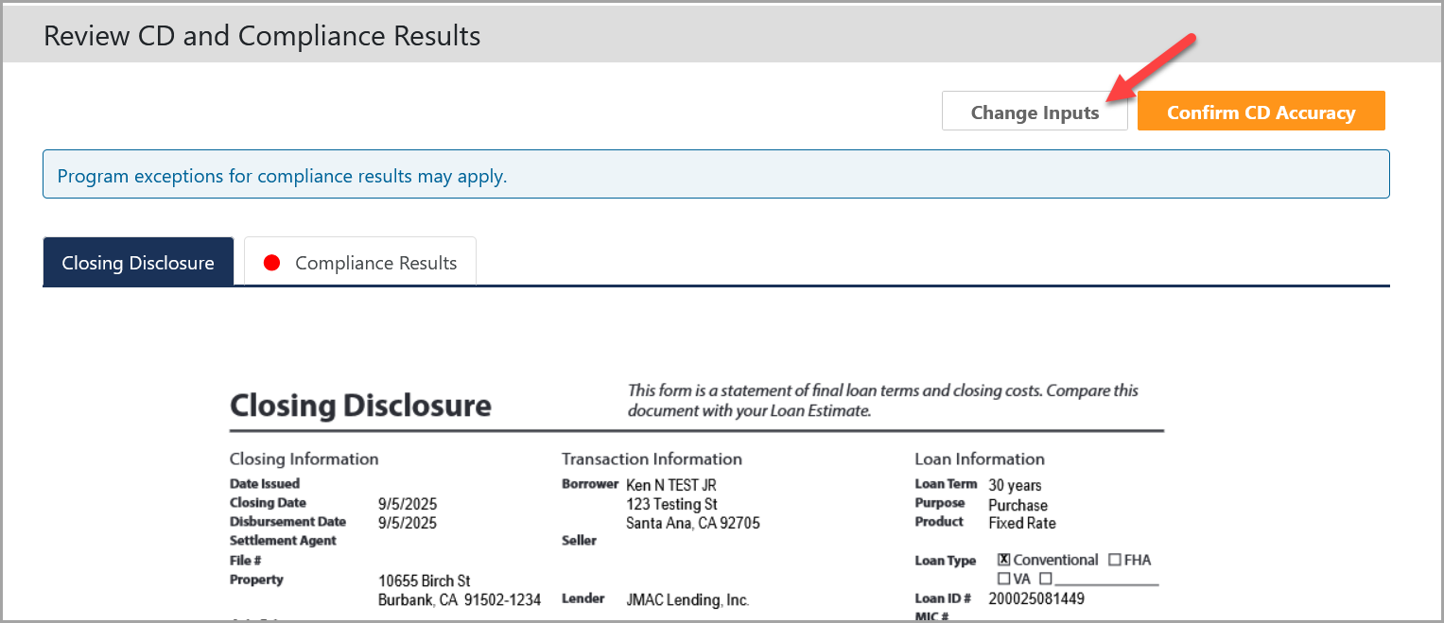Check the FHA loan type checkbox
1444x623 pixels.
pyautogui.click(x=1115, y=560)
